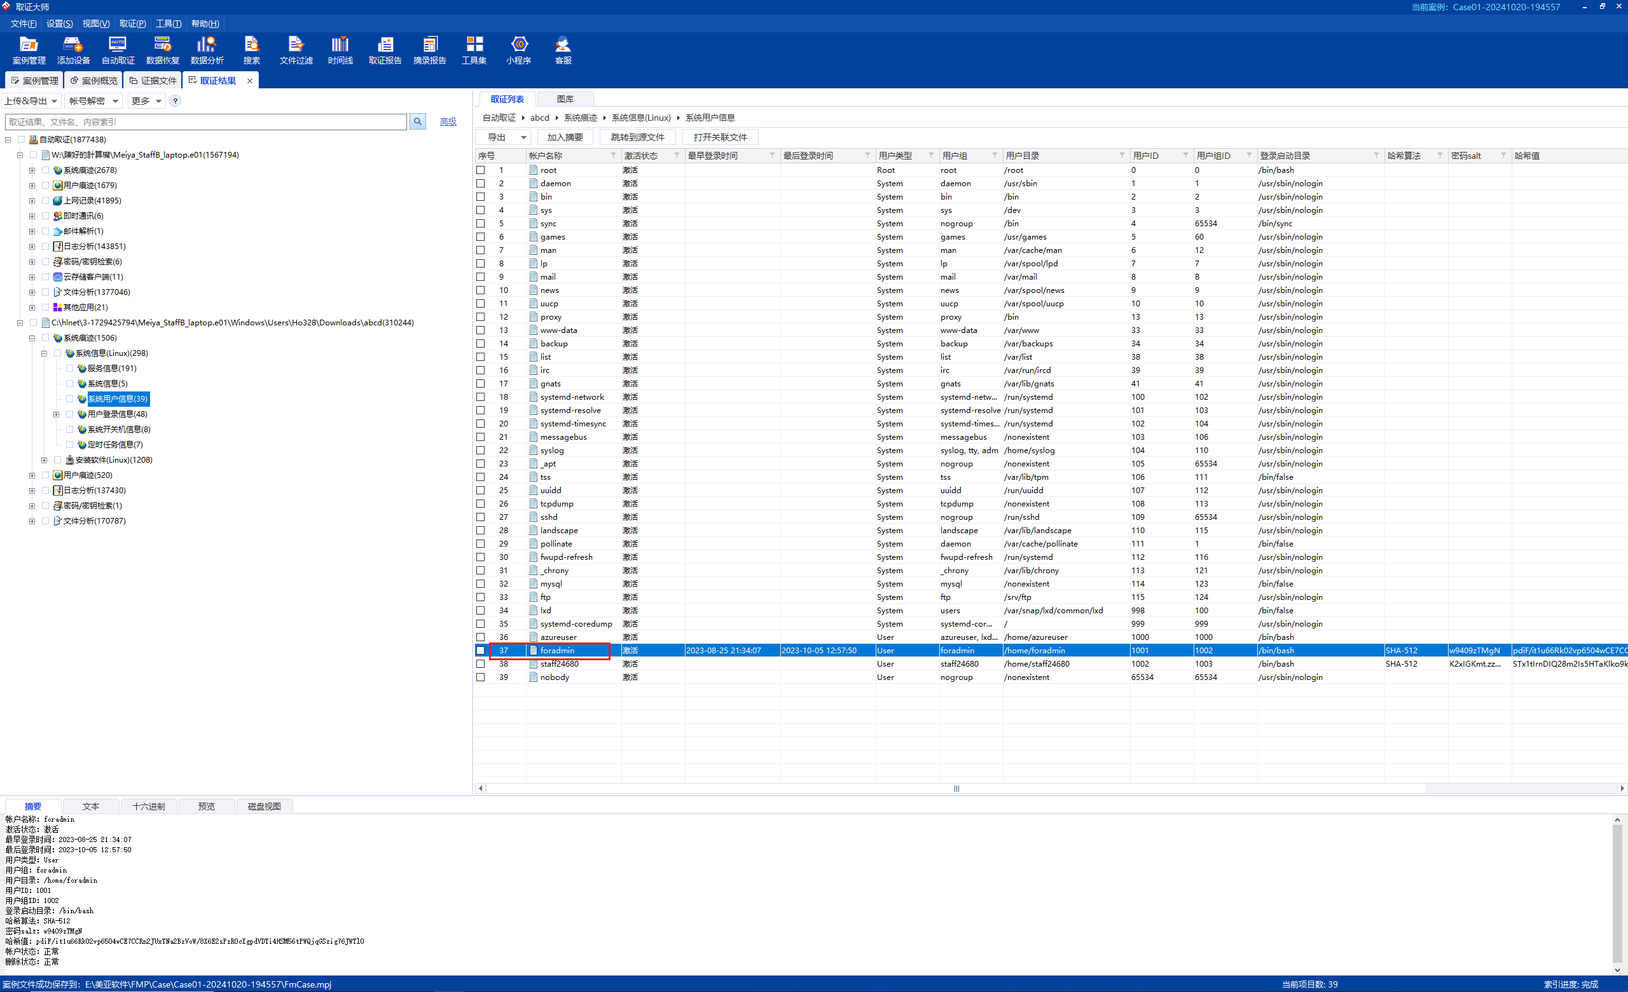Tick the 服务信息(191) tree checkbox
Image resolution: width=1628 pixels, height=992 pixels.
[x=69, y=368]
